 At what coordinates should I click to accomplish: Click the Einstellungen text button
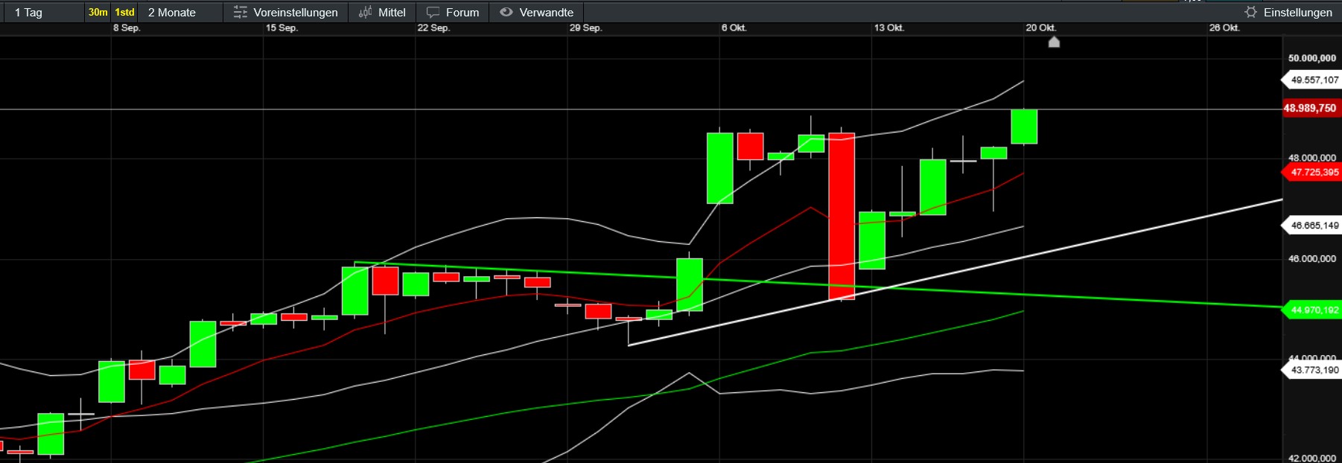1297,13
